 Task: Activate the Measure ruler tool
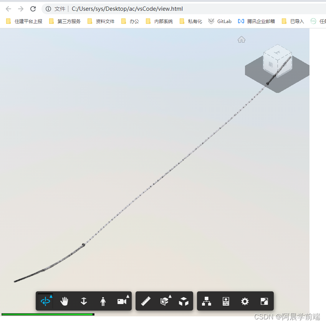tap(146, 301)
